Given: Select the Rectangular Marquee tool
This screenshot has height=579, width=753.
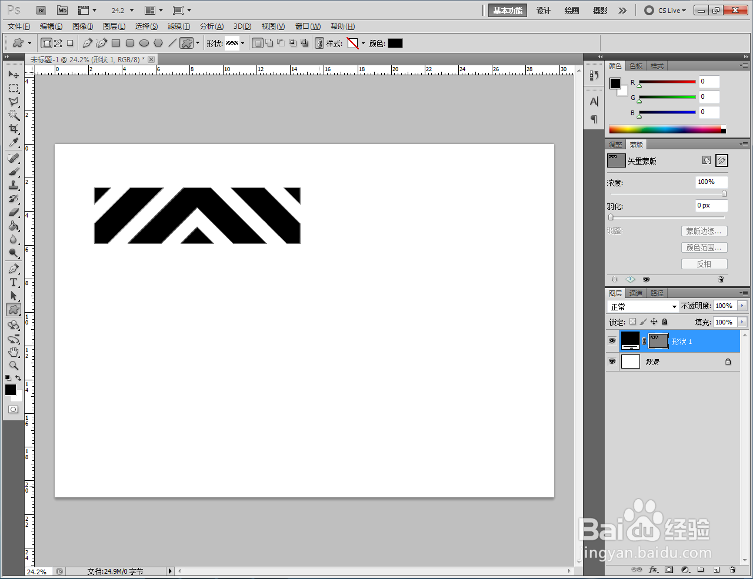Looking at the screenshot, I should point(14,88).
